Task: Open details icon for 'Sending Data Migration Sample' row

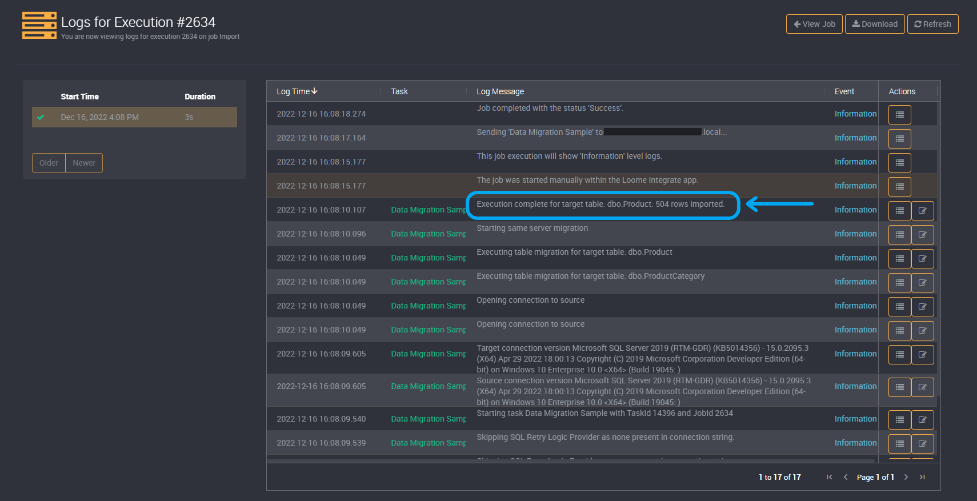Action: [900, 139]
